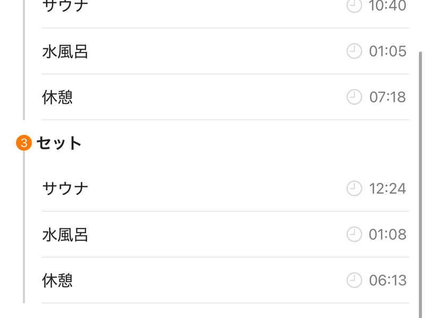Viewport: 425px width, 318px height.
Task: Click the 10:40 time value
Action: (387, 6)
